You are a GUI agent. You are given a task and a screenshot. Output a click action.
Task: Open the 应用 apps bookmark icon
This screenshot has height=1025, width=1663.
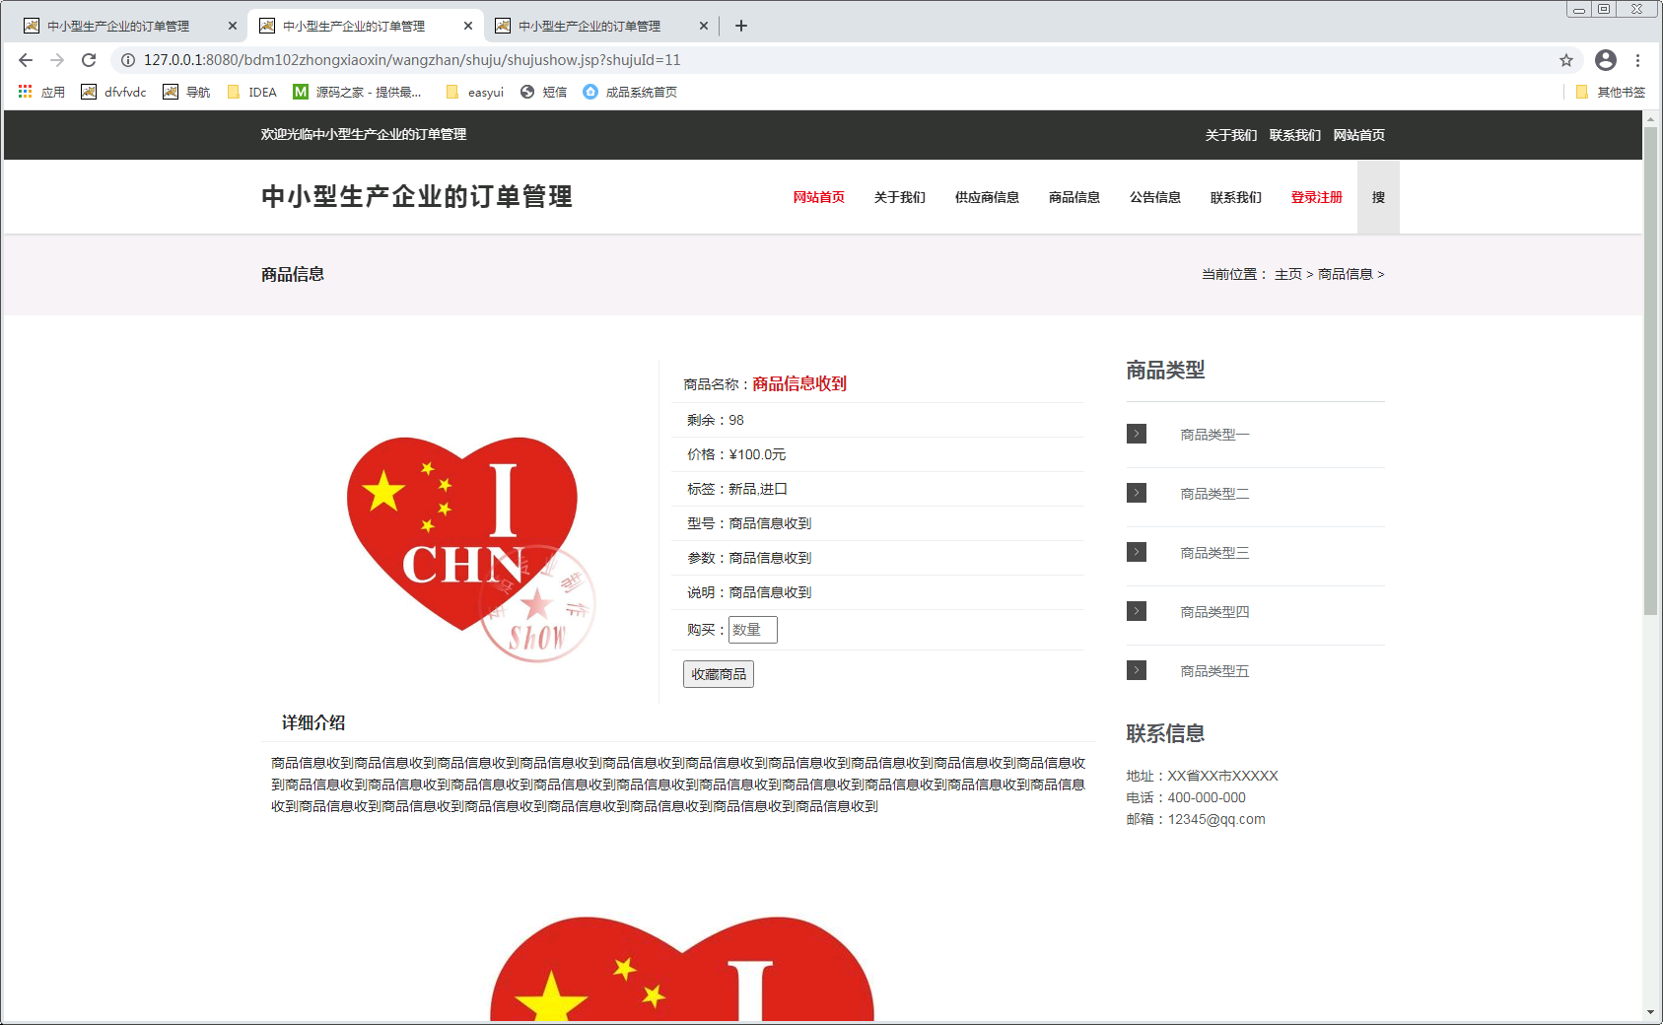click(41, 92)
